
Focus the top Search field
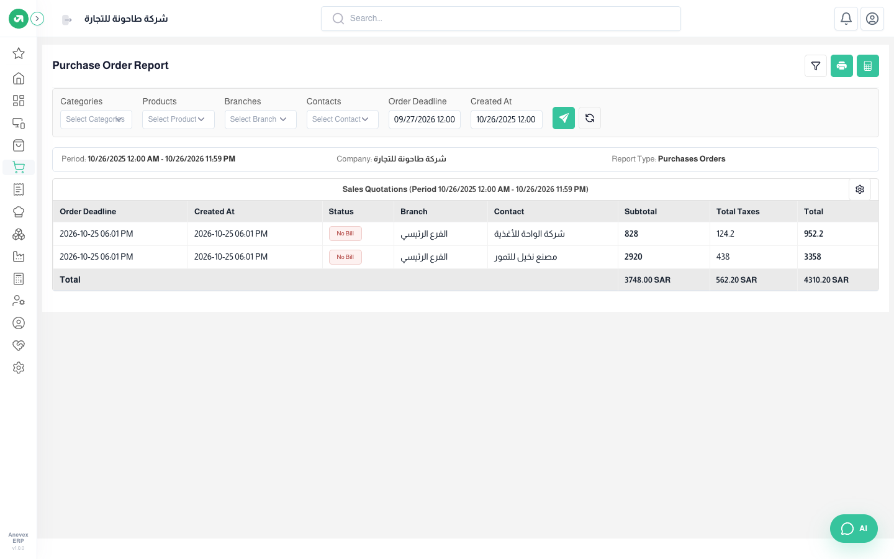pyautogui.click(x=501, y=19)
